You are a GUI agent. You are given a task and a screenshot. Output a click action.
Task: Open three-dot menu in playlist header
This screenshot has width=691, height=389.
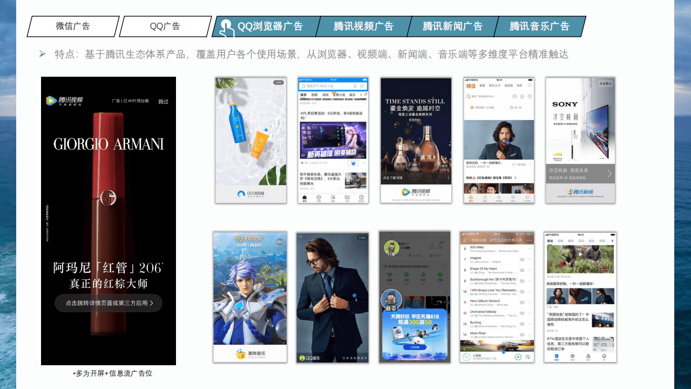point(530,240)
